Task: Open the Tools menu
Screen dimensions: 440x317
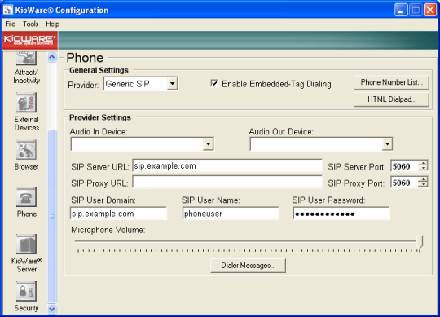Action: [31, 24]
